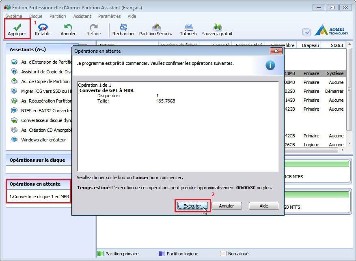This screenshot has height=261, width=356.
Task: Open Tutoriels from the toolbar
Action: pyautogui.click(x=188, y=30)
